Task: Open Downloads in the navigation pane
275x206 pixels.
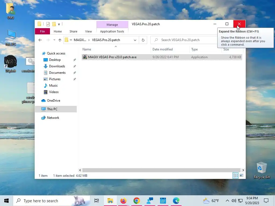Action: click(57, 66)
